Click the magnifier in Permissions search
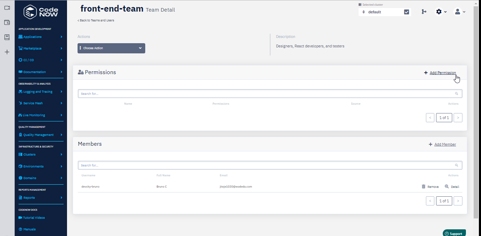 point(456,94)
